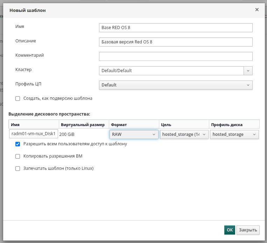
Task: Click into the Имя template name field
Action: 175,28
